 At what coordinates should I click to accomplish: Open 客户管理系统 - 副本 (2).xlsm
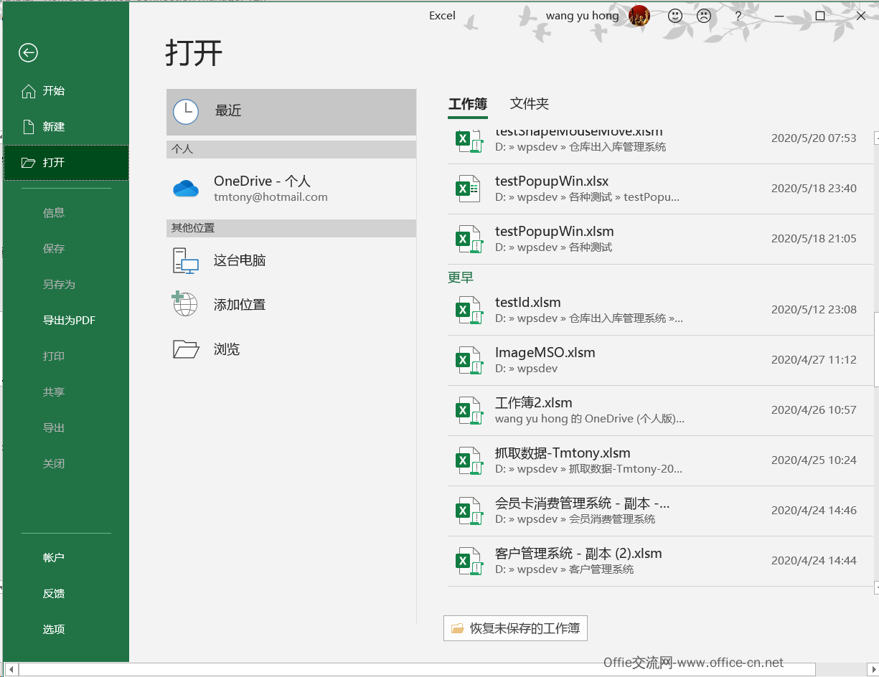[x=660, y=561]
